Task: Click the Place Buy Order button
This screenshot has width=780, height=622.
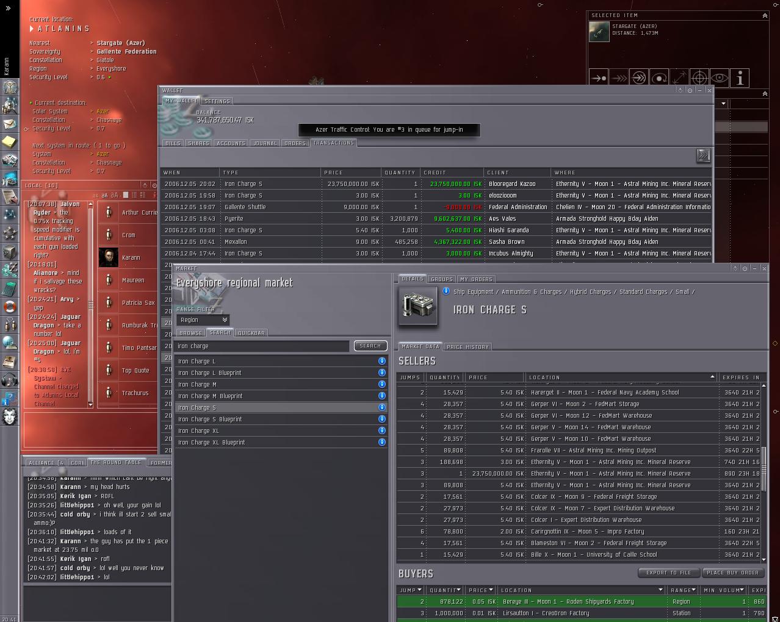Action: point(732,573)
